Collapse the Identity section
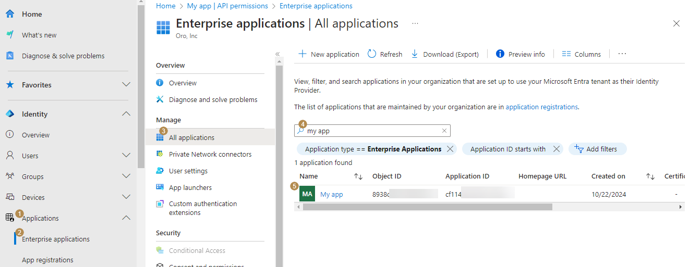The width and height of the screenshot is (689, 267). pyautogui.click(x=126, y=113)
